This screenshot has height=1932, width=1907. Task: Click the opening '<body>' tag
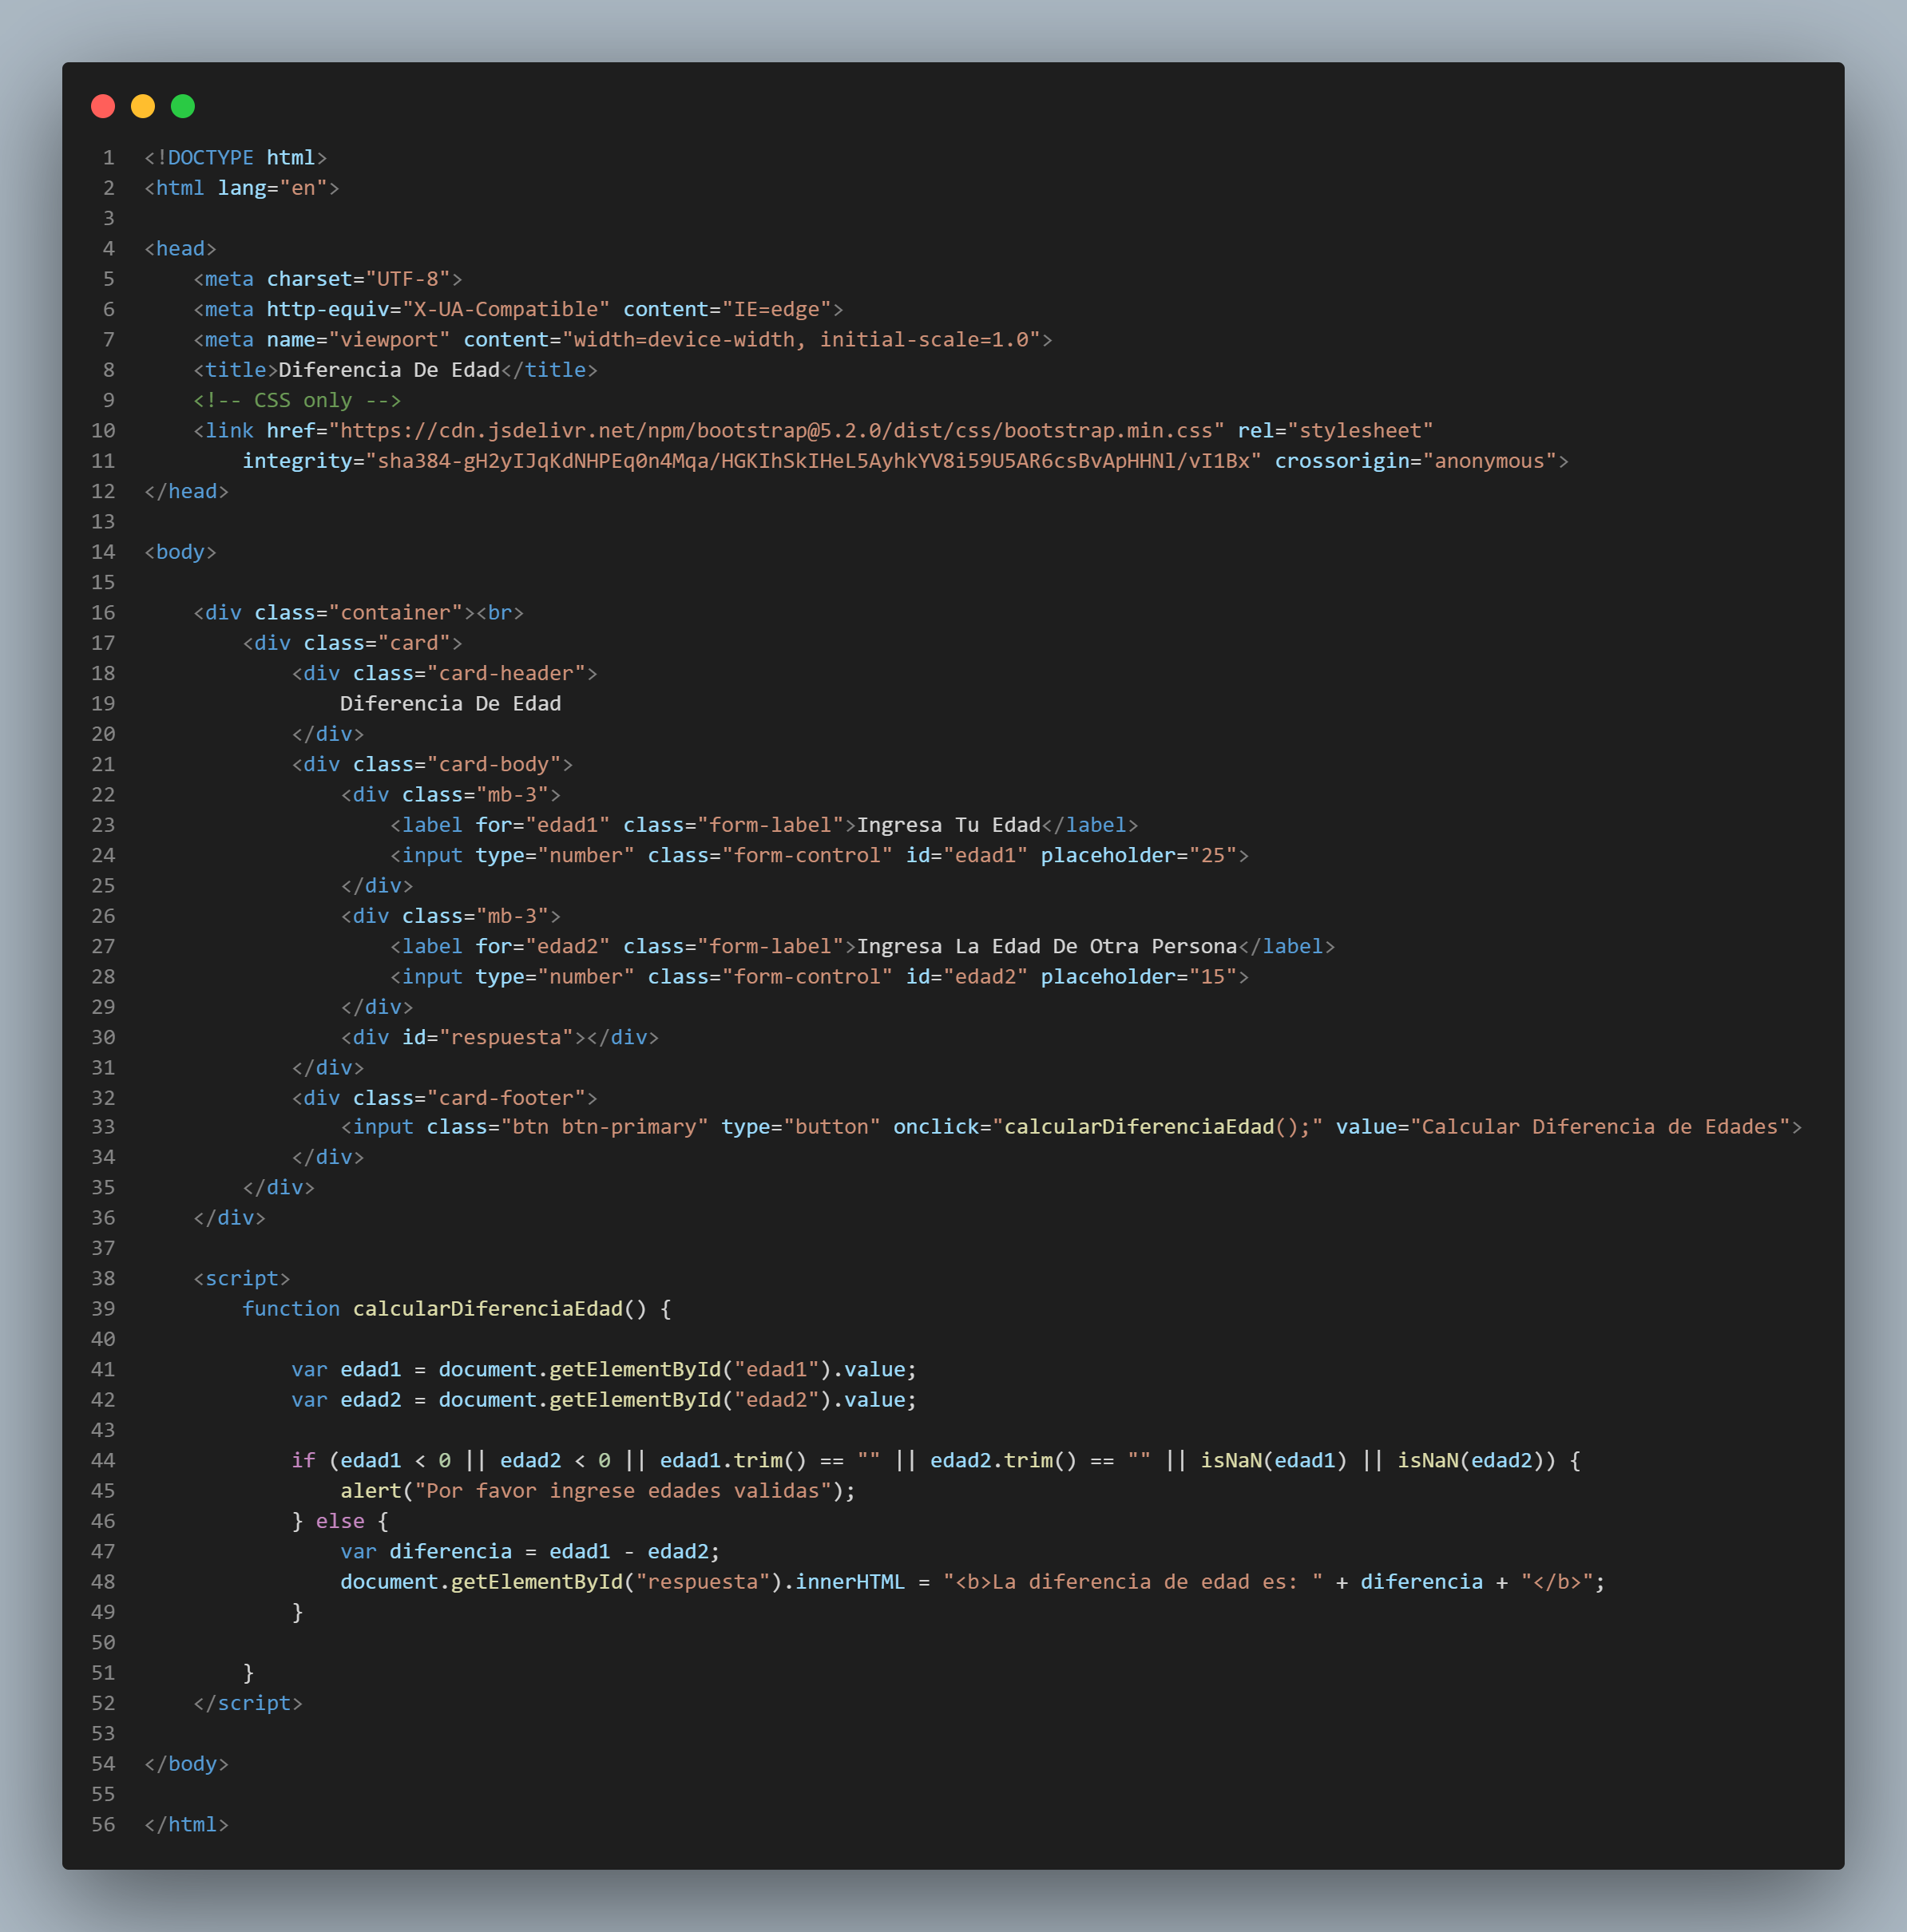click(181, 552)
